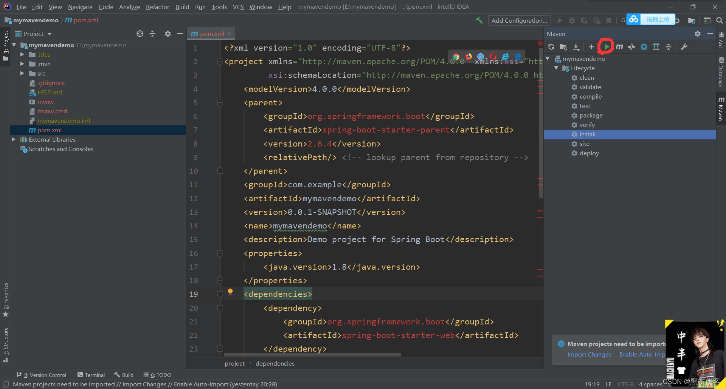The image size is (726, 389).
Task: Collapse mymavendemo root in Project tree
Action: [x=14, y=45]
